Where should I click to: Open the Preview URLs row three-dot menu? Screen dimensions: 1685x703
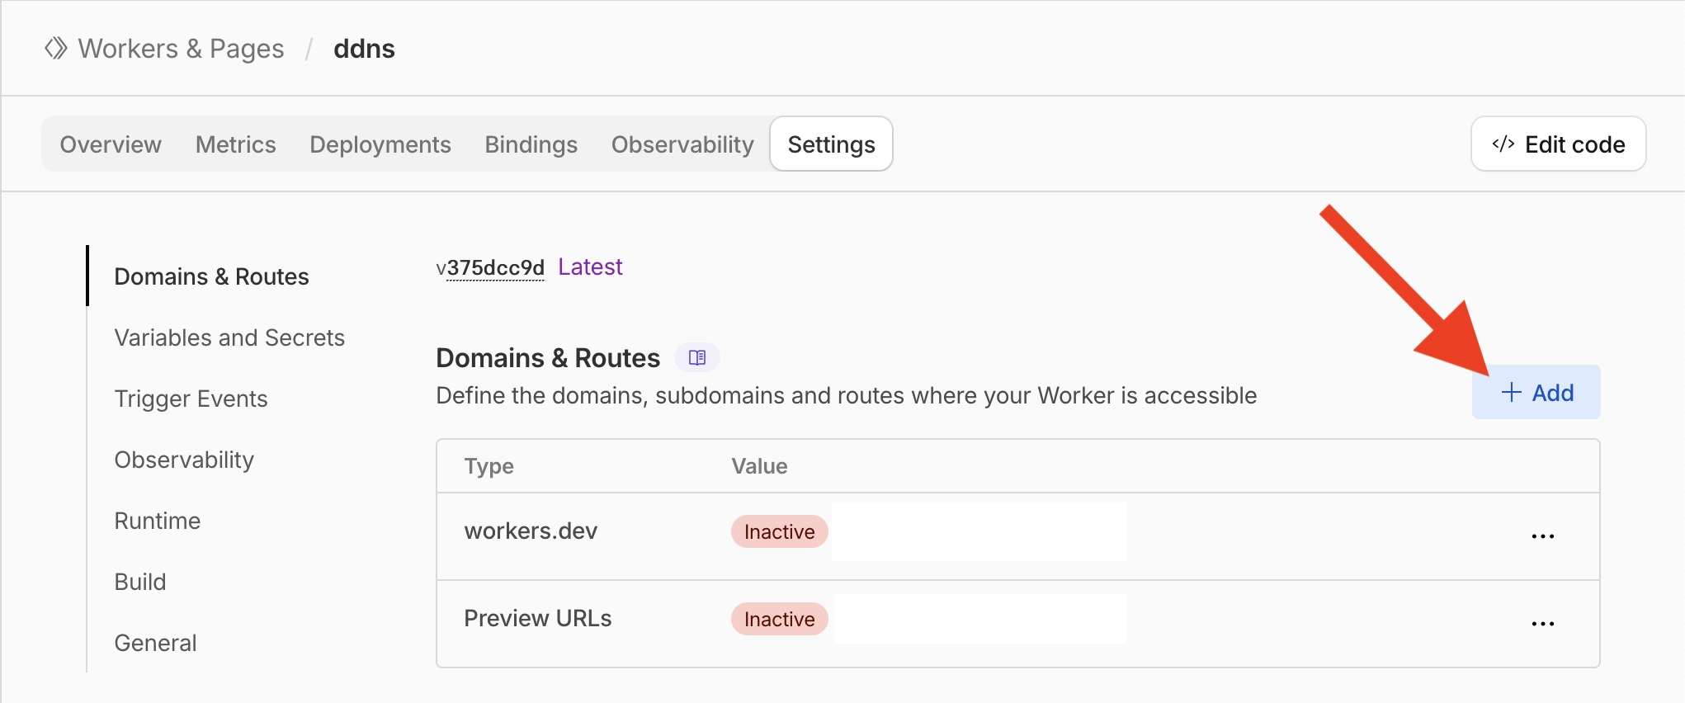1542,624
